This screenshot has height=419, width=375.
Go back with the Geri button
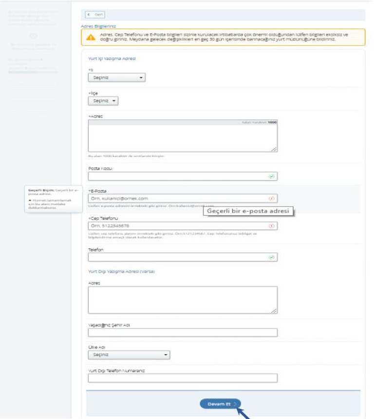(94, 15)
